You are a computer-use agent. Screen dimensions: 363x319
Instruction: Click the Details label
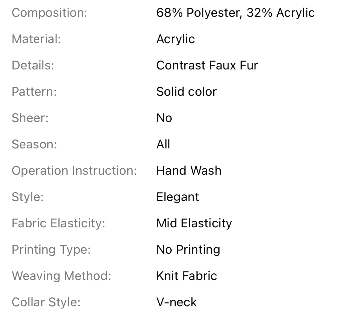point(33,66)
